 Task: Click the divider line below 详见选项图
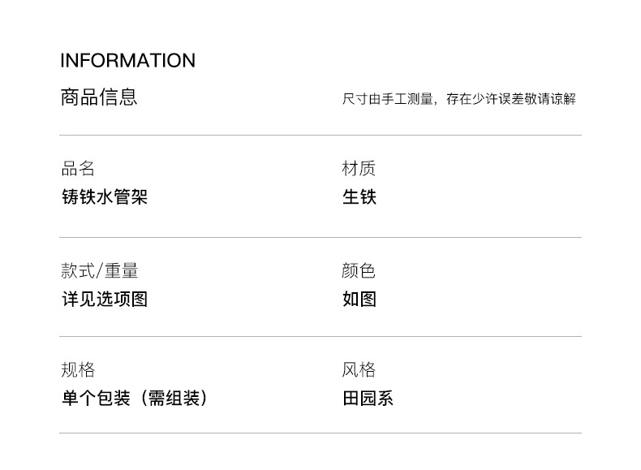[320, 336]
